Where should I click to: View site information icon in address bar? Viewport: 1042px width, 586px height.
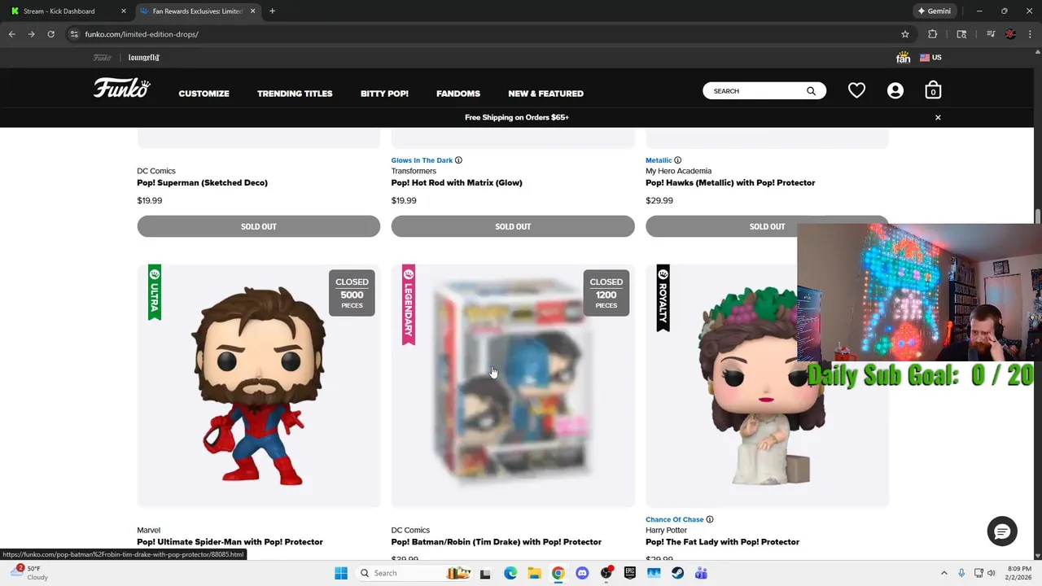[74, 34]
